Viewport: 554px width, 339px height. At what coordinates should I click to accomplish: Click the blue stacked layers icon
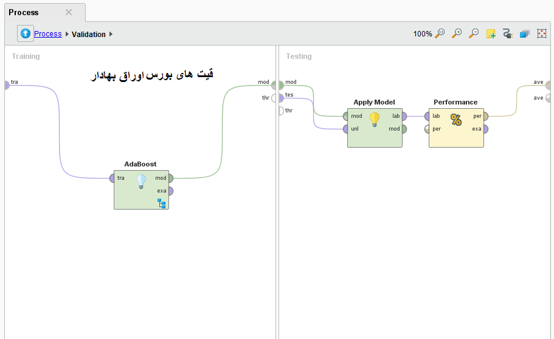tap(525, 34)
